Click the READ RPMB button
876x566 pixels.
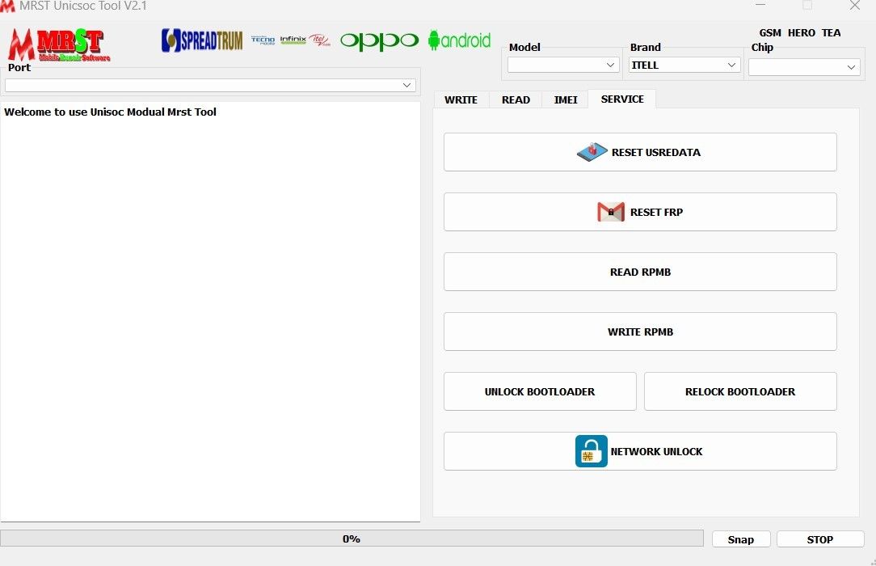(640, 272)
